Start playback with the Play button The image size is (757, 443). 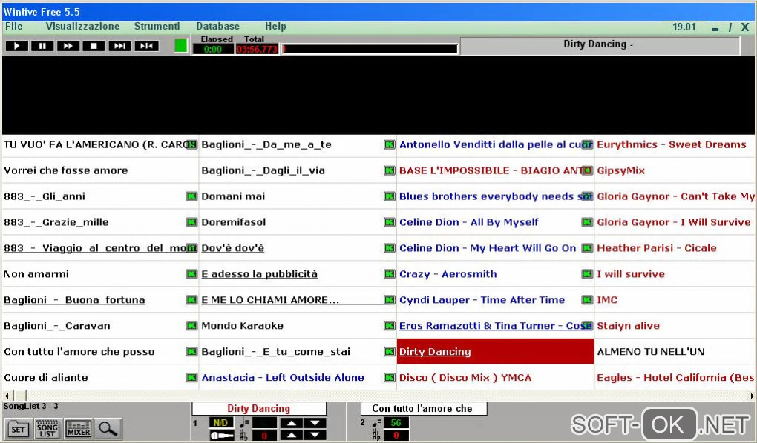[x=16, y=46]
